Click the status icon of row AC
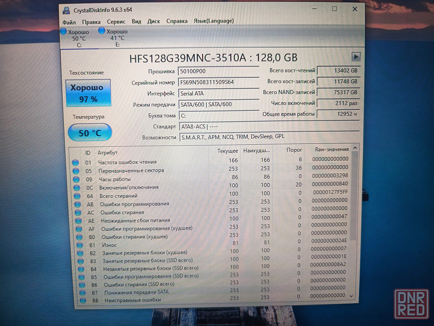 (78, 213)
